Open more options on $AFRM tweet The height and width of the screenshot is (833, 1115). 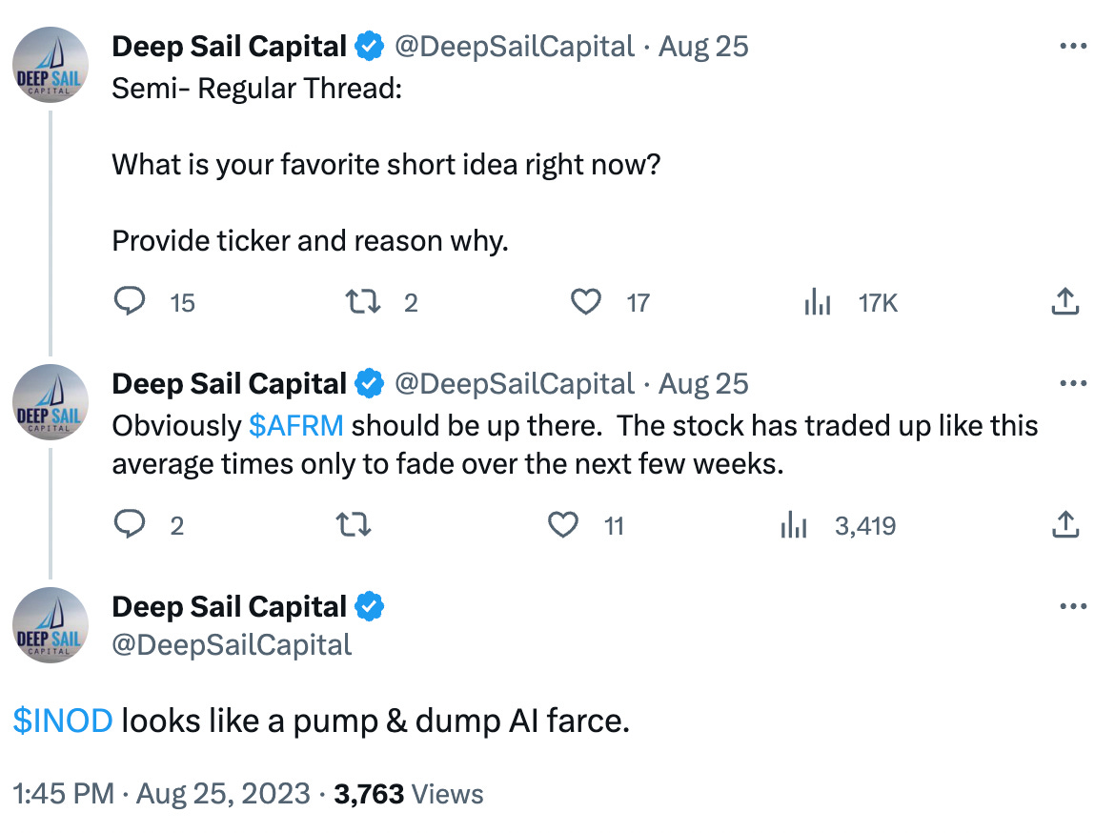1073,383
